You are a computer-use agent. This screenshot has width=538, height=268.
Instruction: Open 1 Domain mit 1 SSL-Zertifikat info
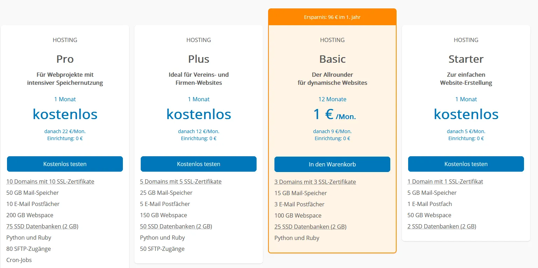coord(445,181)
